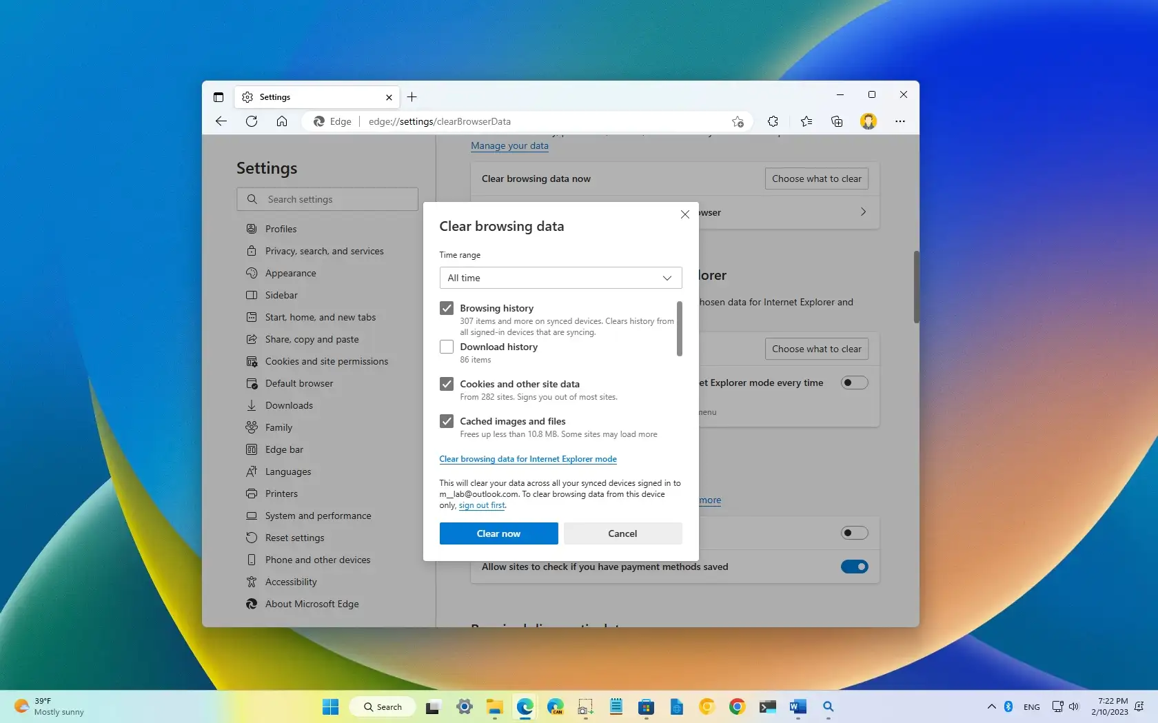Expand the row with the right chevron
Viewport: 1158px width, 723px height.
(863, 212)
